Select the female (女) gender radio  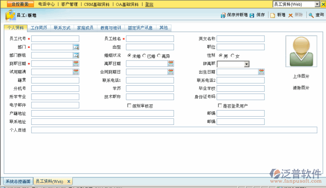[x=232, y=56]
